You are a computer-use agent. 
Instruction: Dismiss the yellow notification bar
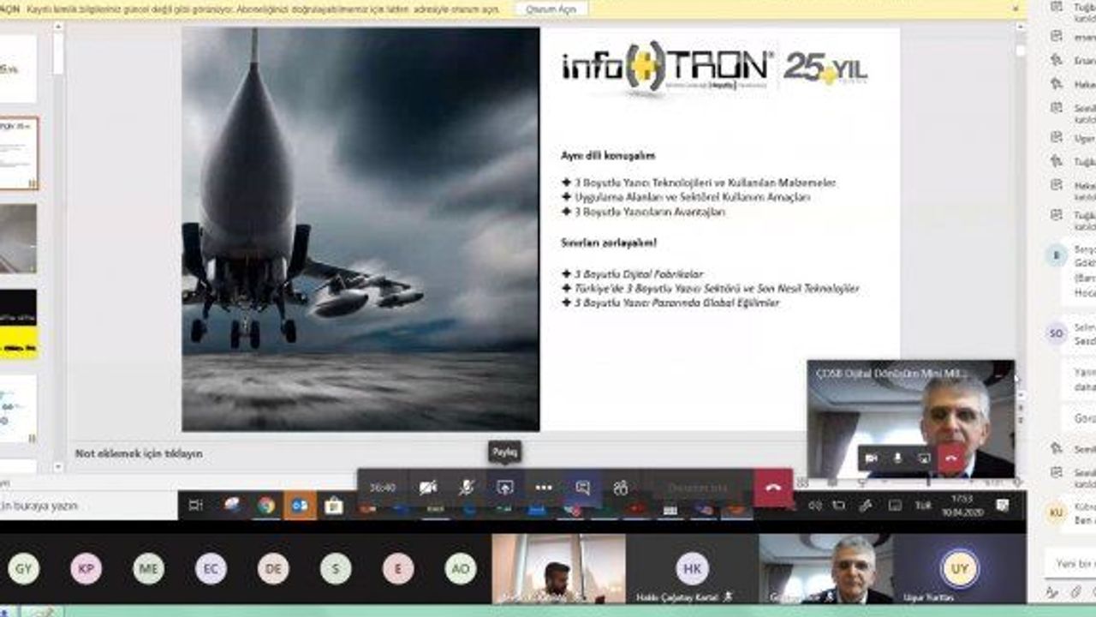click(x=1016, y=9)
